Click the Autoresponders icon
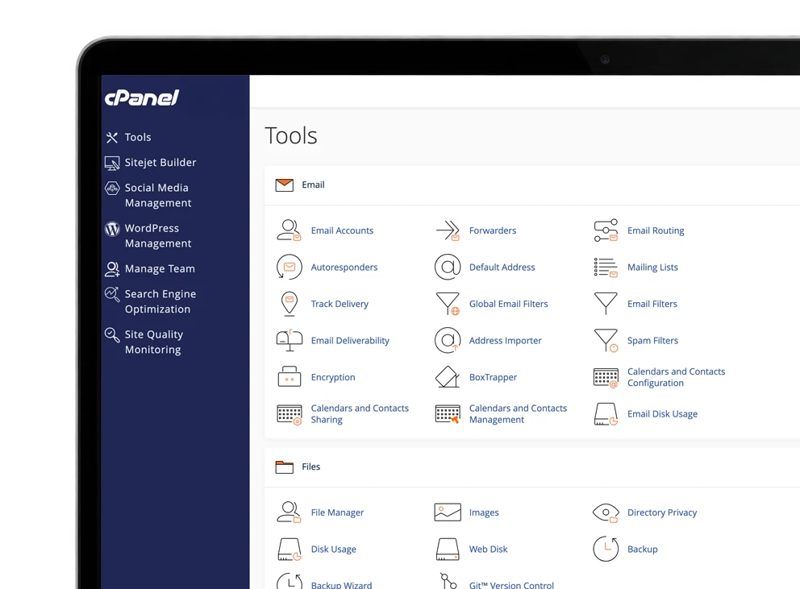 click(x=289, y=267)
